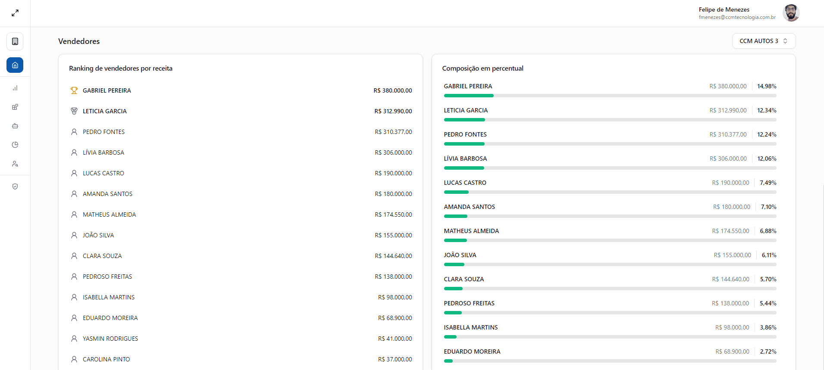
Task: Click Felipe de Menezes profile avatar
Action: [x=791, y=13]
